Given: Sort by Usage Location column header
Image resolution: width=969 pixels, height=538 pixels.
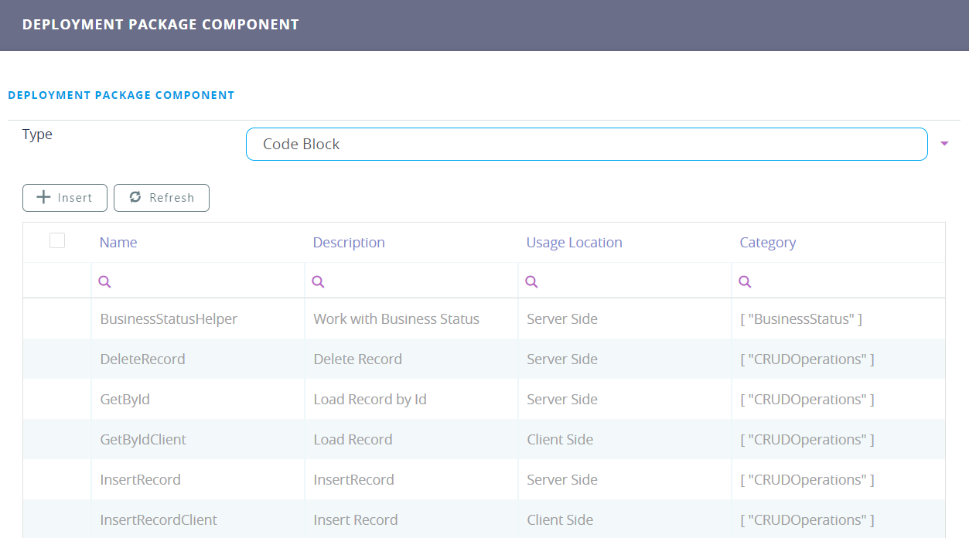Looking at the screenshot, I should click(574, 243).
